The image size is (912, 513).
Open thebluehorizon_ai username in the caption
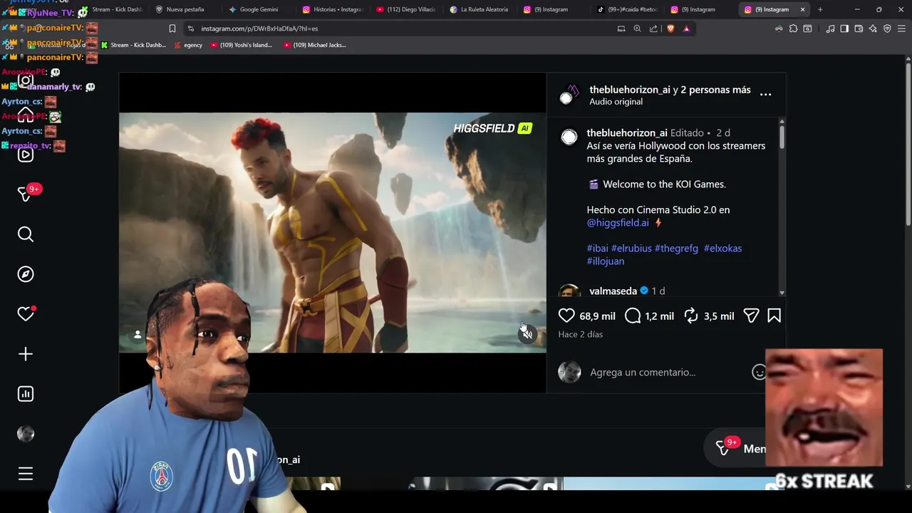point(627,133)
